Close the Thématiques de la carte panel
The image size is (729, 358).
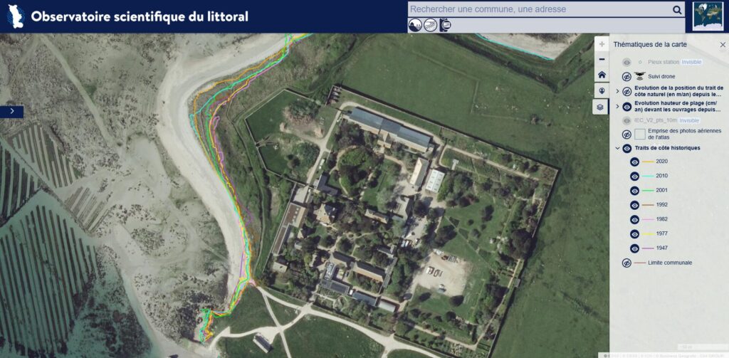[x=723, y=45]
